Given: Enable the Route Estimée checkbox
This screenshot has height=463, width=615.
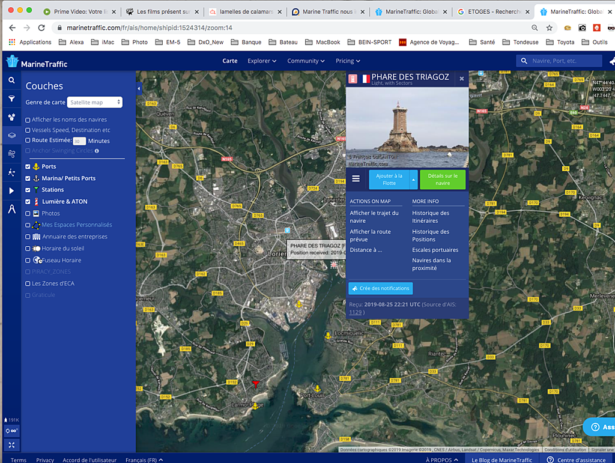Looking at the screenshot, I should click(28, 141).
